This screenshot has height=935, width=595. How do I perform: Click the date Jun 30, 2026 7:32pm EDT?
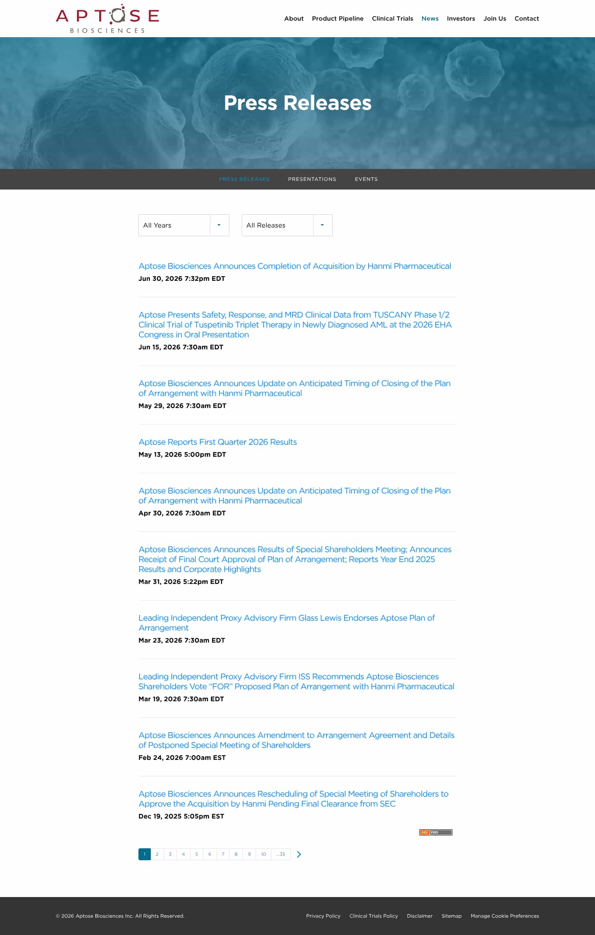pos(182,279)
